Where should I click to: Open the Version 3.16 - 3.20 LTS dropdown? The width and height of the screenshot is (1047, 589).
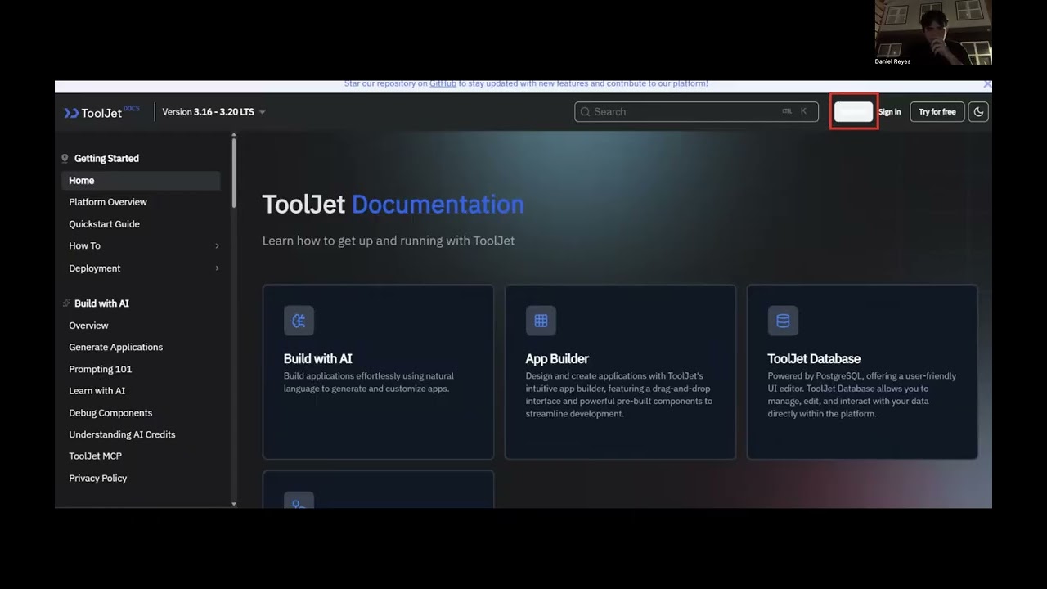pyautogui.click(x=213, y=112)
